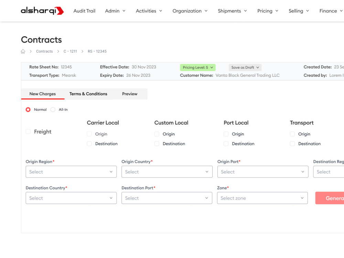Tick Carrier Local Origin checkbox
The width and height of the screenshot is (344, 258).
click(x=89, y=134)
